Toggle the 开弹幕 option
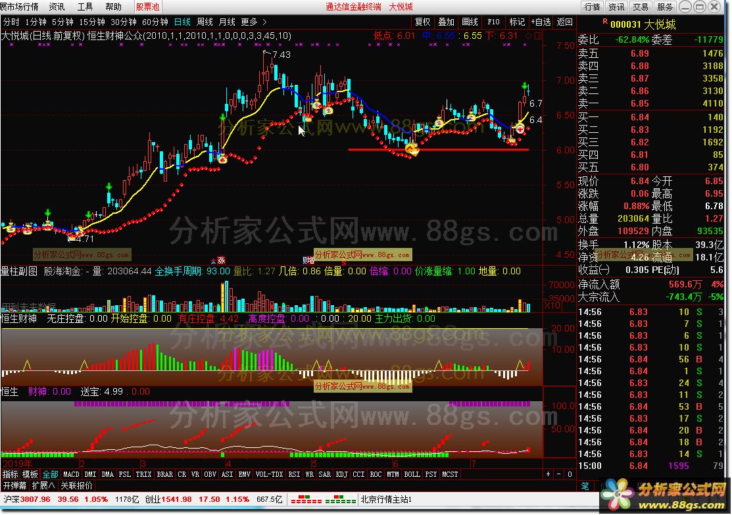 click(x=14, y=485)
